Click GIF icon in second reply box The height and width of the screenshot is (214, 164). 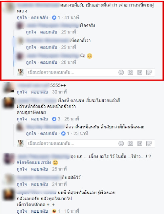point(140,143)
